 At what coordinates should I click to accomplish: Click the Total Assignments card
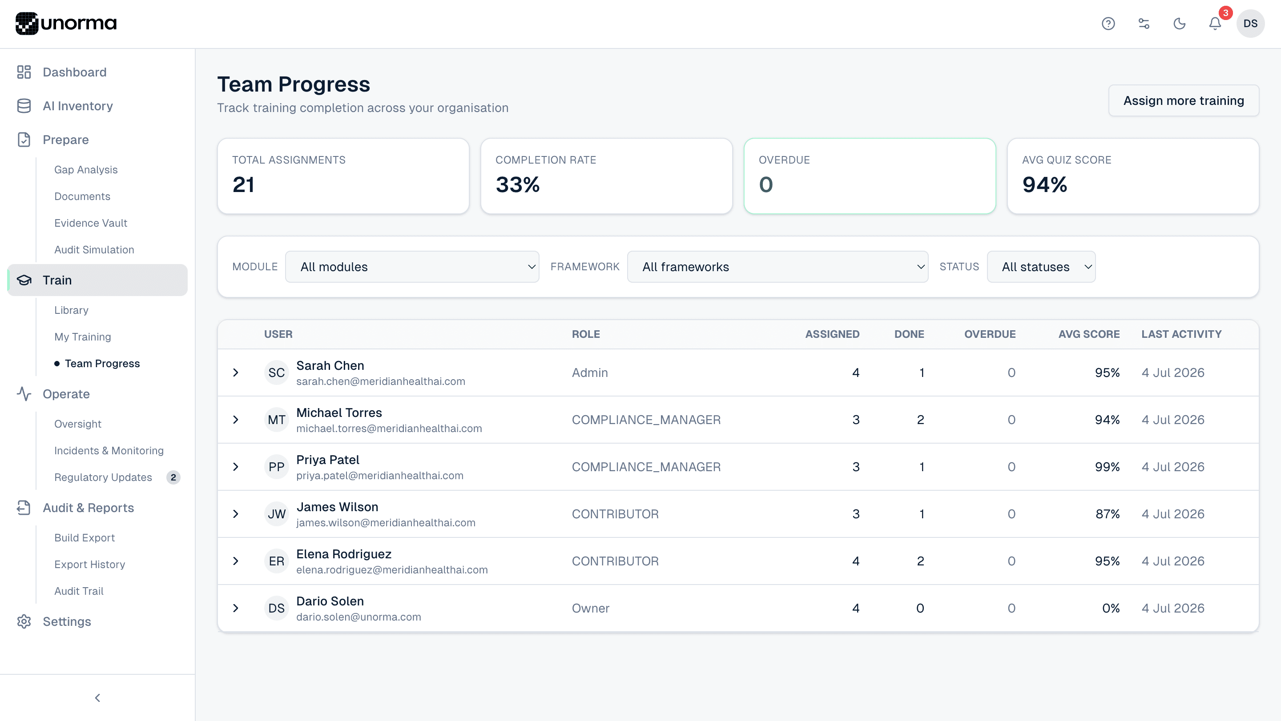(x=343, y=176)
